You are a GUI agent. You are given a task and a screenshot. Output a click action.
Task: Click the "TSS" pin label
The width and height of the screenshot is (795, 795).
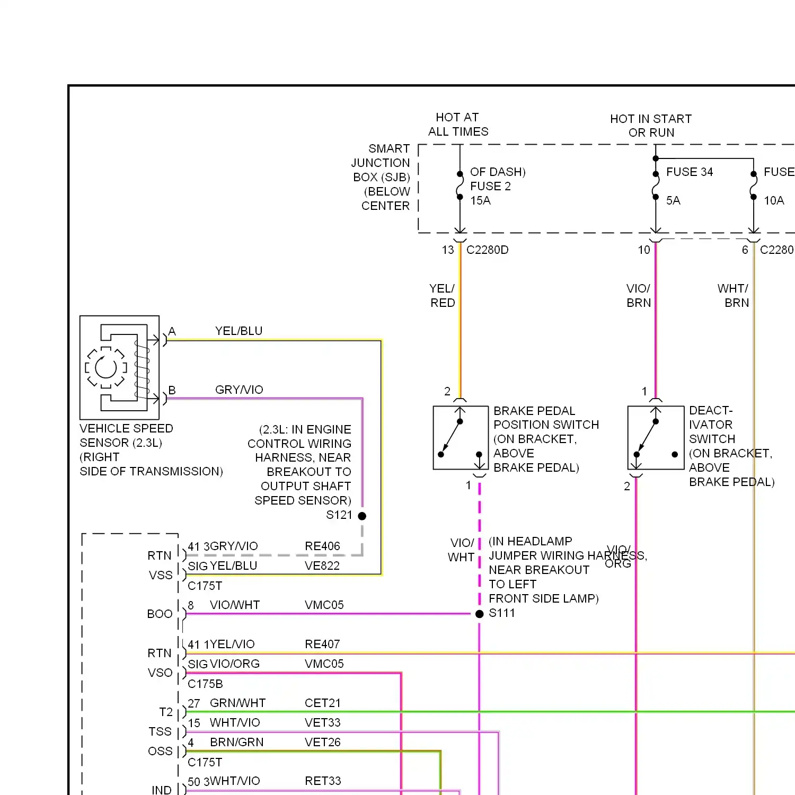160,731
